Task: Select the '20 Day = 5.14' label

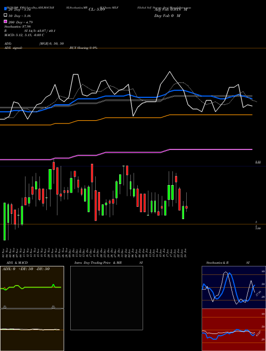Action: coord(19,10)
